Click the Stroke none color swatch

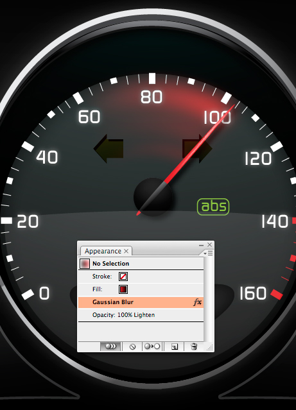point(123,277)
